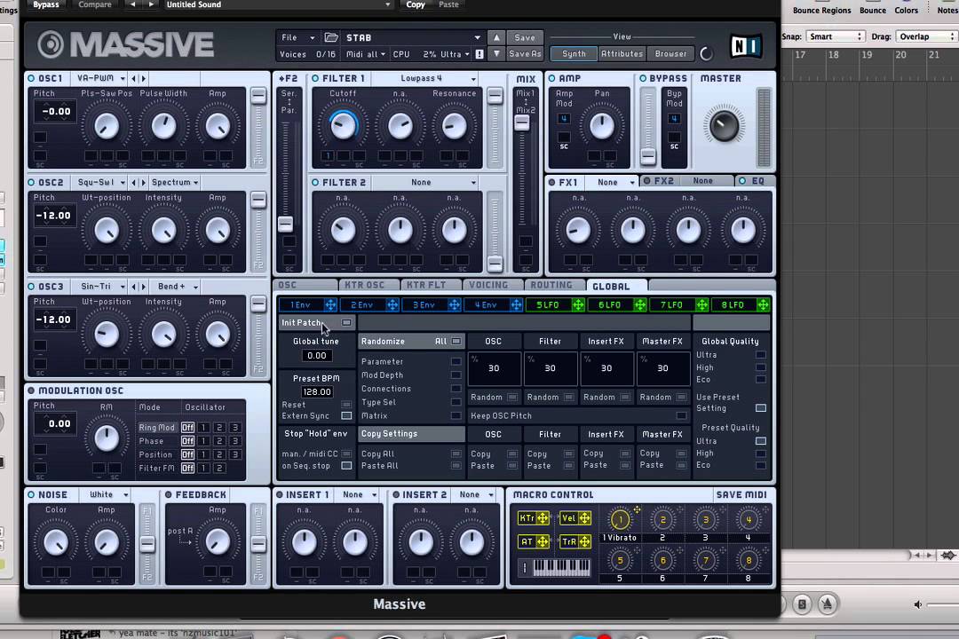The image size is (959, 639).
Task: Click the Preset BPM 128.00 field
Action: click(317, 392)
